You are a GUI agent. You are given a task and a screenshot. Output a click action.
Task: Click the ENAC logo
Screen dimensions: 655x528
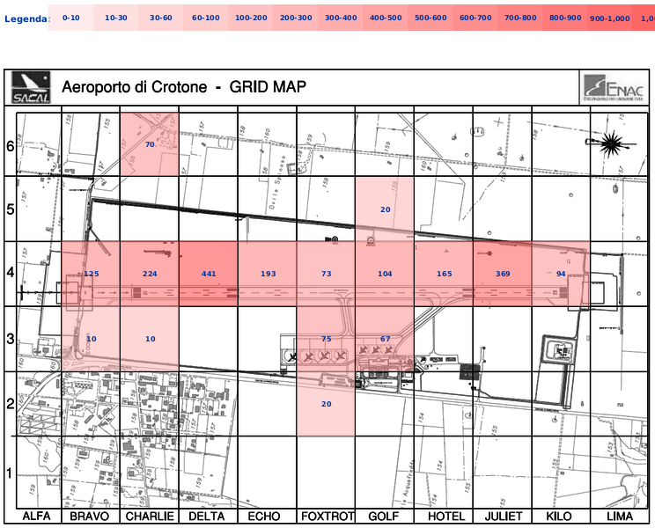coord(615,88)
